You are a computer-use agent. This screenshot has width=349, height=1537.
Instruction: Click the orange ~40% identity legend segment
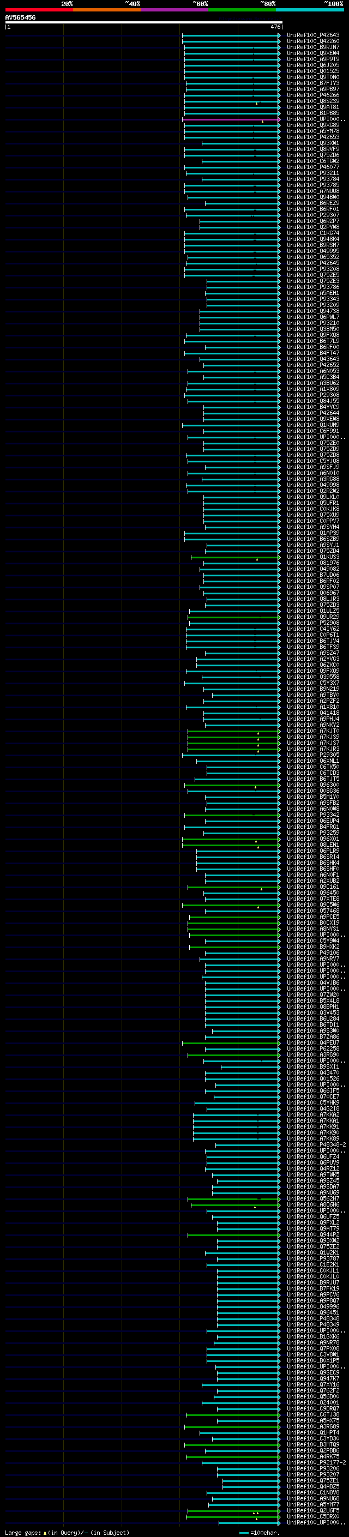[107, 10]
